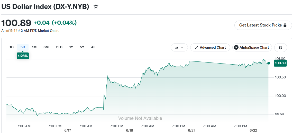The image size is (293, 133).
Task: Click the lock icon on Stock Picks button
Action: click(285, 25)
